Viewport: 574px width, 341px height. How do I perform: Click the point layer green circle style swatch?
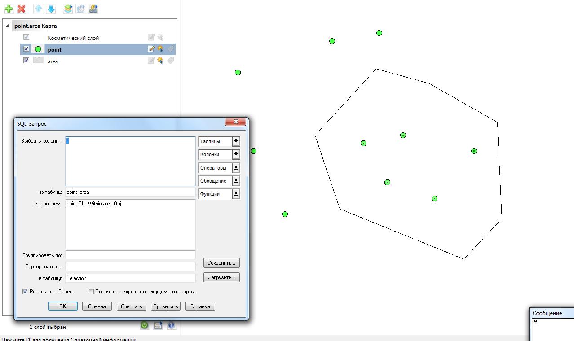38,49
